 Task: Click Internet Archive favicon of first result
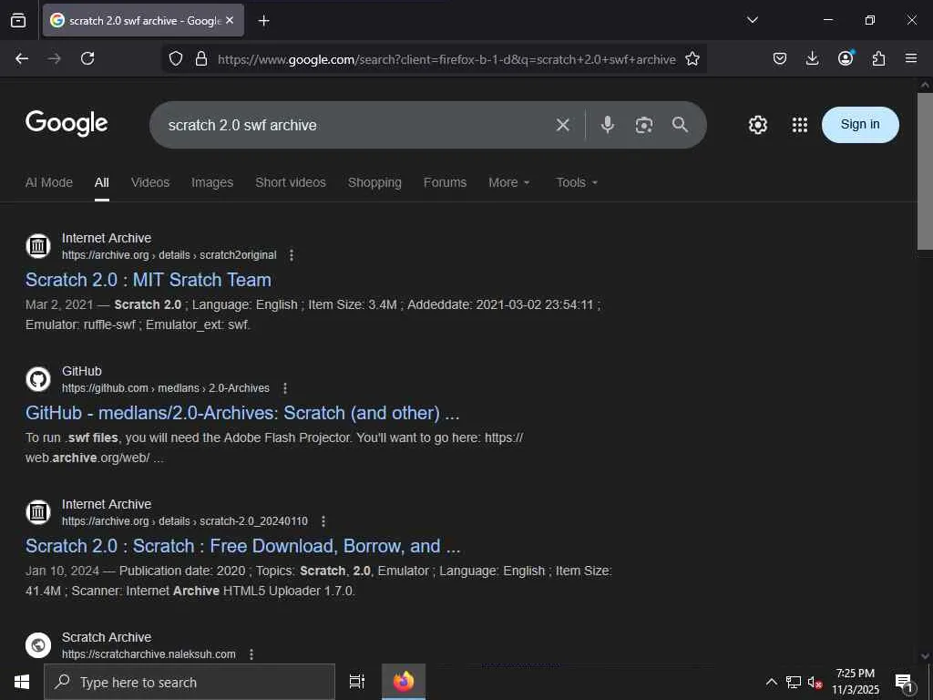click(38, 245)
